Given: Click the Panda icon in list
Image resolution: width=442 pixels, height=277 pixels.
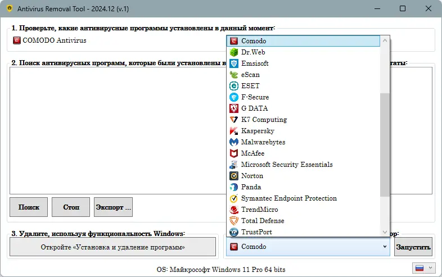Looking at the screenshot, I should click(x=234, y=187).
